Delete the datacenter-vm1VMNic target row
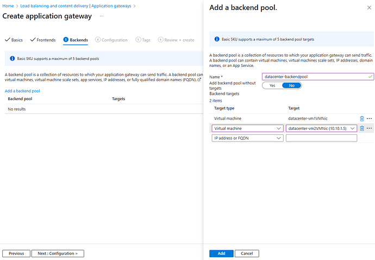Viewport: 375px width, 260px height. (x=362, y=118)
